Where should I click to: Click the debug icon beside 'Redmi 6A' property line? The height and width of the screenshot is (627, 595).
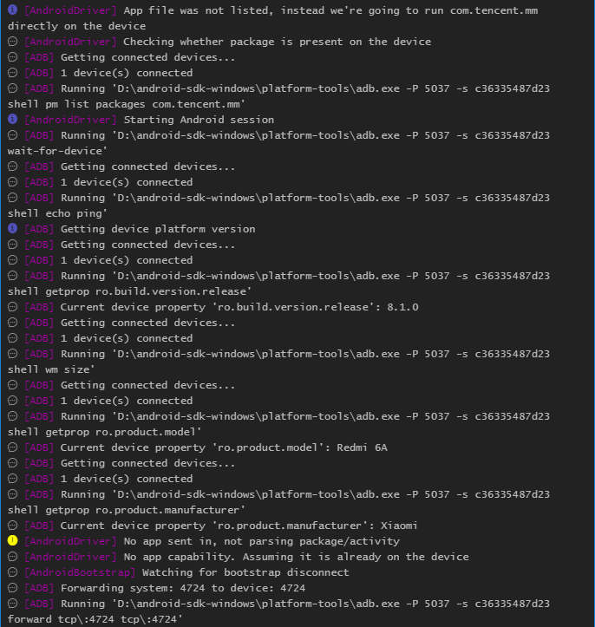point(12,447)
